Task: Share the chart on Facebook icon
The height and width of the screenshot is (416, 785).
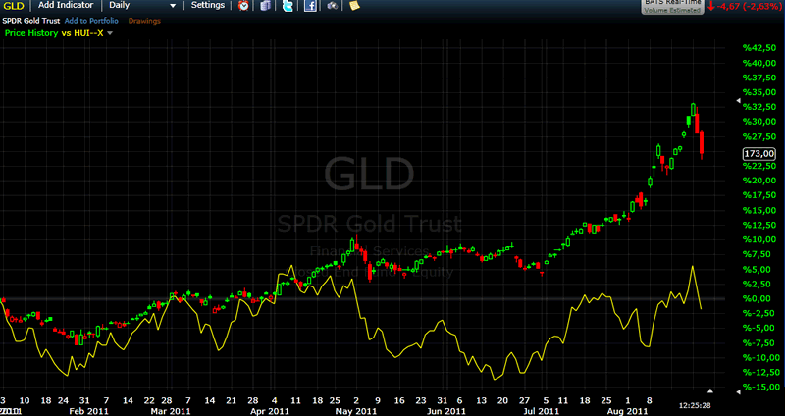Action: [310, 6]
